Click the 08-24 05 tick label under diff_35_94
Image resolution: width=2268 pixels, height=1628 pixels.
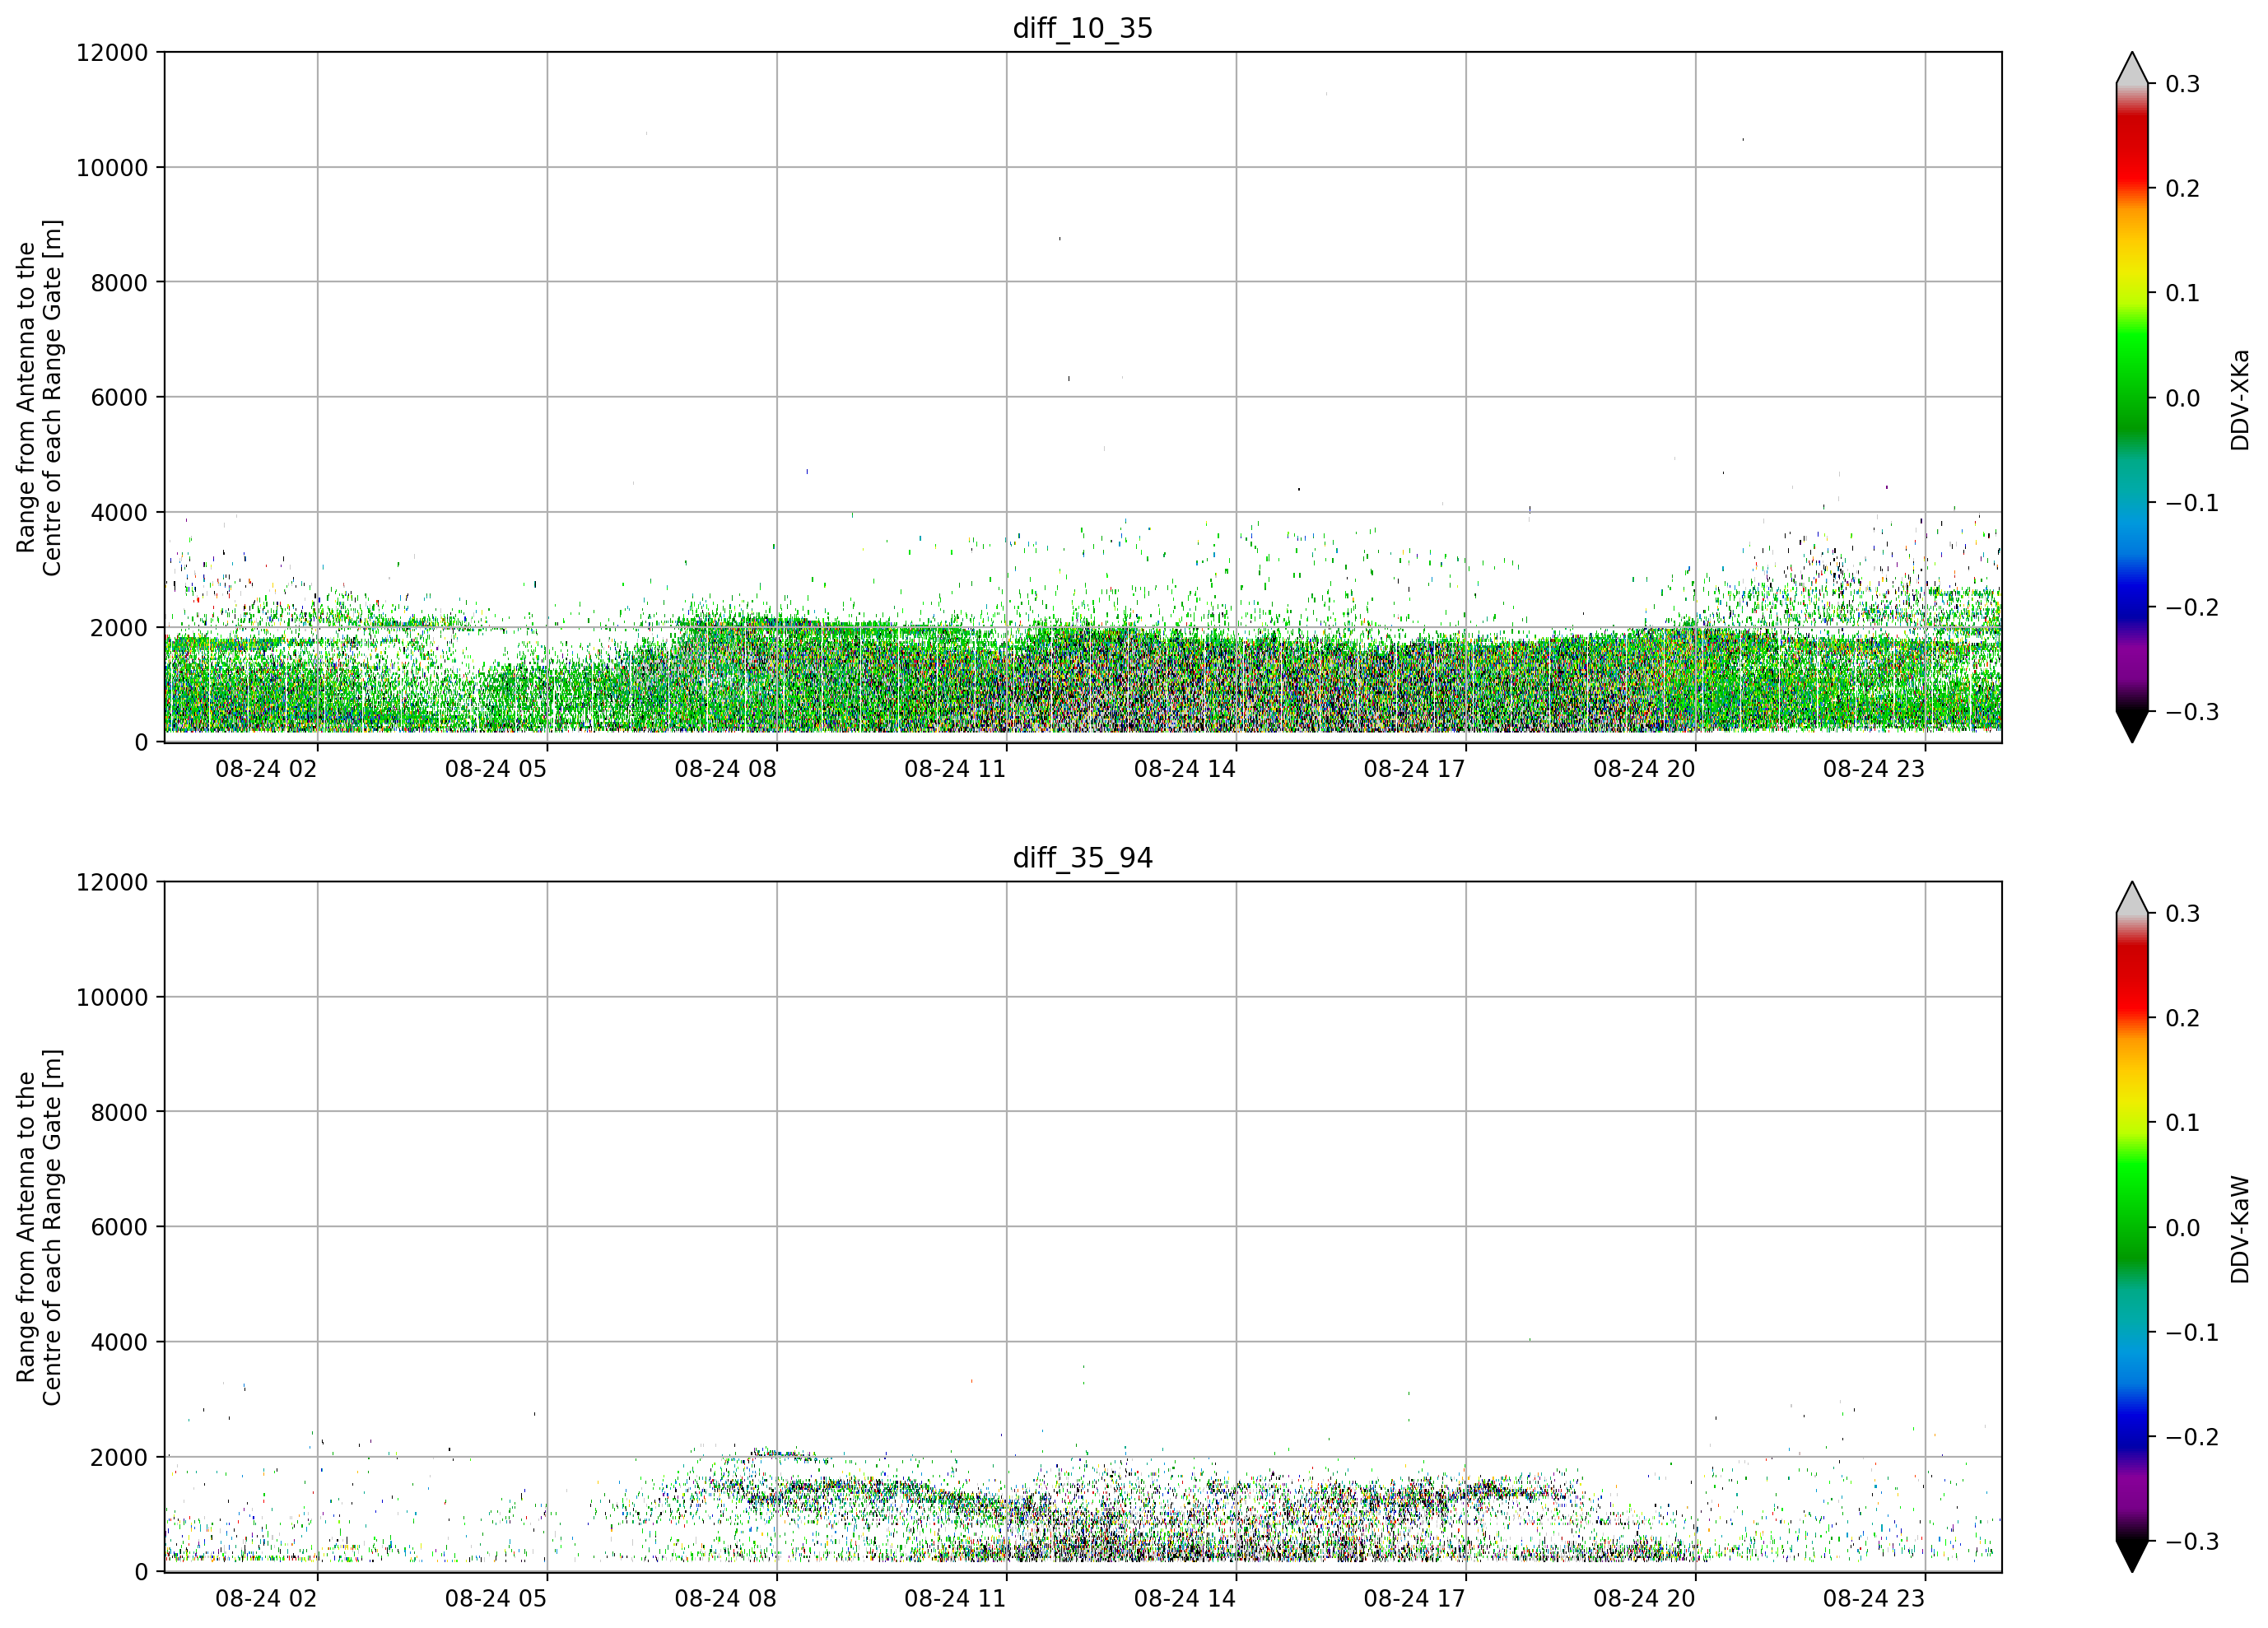(x=496, y=1599)
